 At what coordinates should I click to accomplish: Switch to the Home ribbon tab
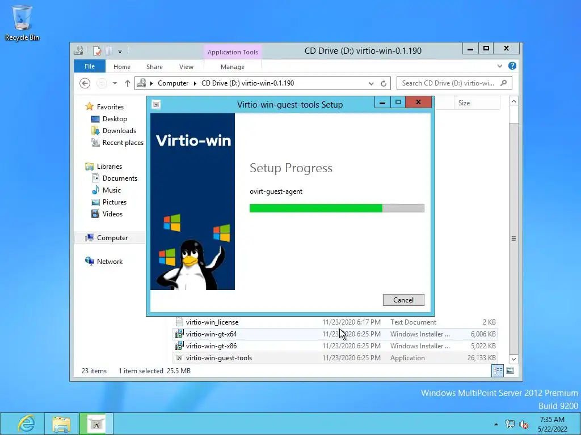click(x=122, y=67)
